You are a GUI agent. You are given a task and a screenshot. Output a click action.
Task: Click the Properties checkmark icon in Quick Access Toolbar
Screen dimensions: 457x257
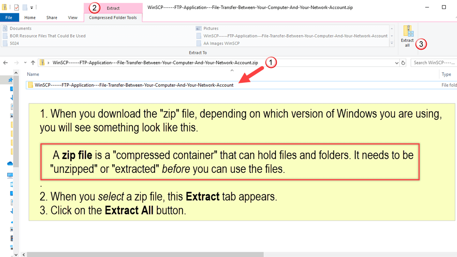click(x=16, y=7)
